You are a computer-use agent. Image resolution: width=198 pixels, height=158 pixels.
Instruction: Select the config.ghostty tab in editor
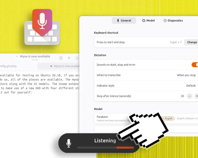click(8, 66)
